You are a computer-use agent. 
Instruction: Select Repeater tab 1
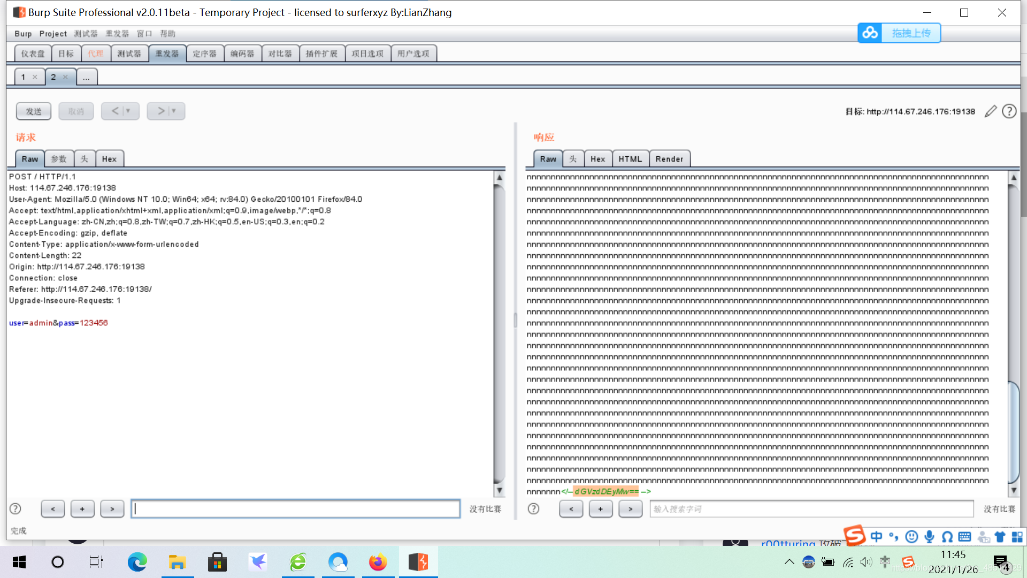(24, 77)
